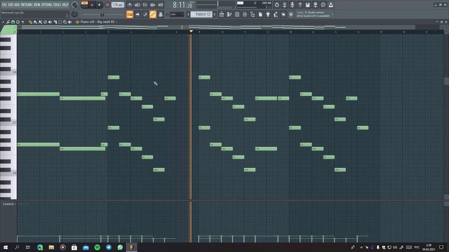The height and width of the screenshot is (252, 449).
Task: Open the ADD menu
Action: 17,5
